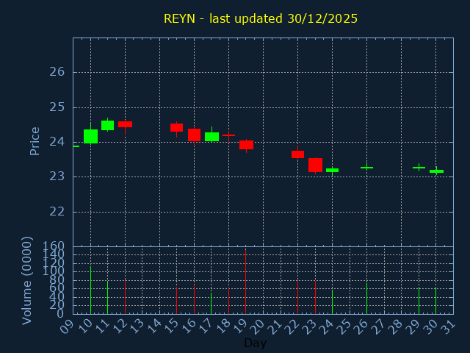This screenshot has width=470, height=353.
Task: Click the green volume bar on day 29
Action: pos(419,300)
